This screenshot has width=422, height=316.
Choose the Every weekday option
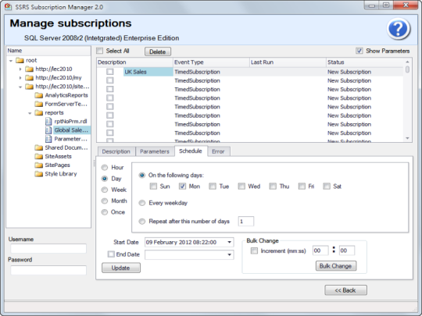pyautogui.click(x=141, y=203)
